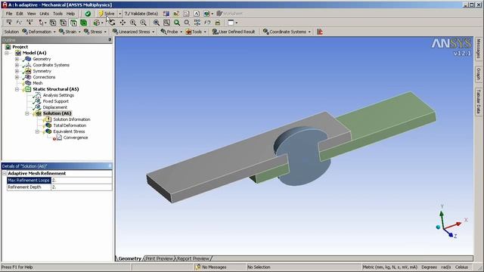Toggle the Magnifier Window icon
The height and width of the screenshot is (272, 484).
(x=166, y=23)
